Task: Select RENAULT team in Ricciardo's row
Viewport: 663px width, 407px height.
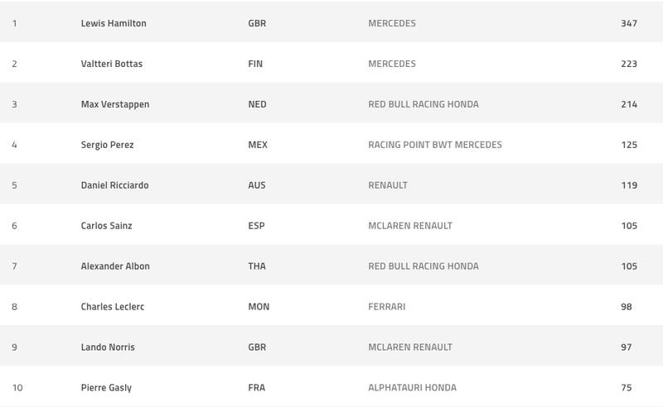Action: (x=388, y=185)
